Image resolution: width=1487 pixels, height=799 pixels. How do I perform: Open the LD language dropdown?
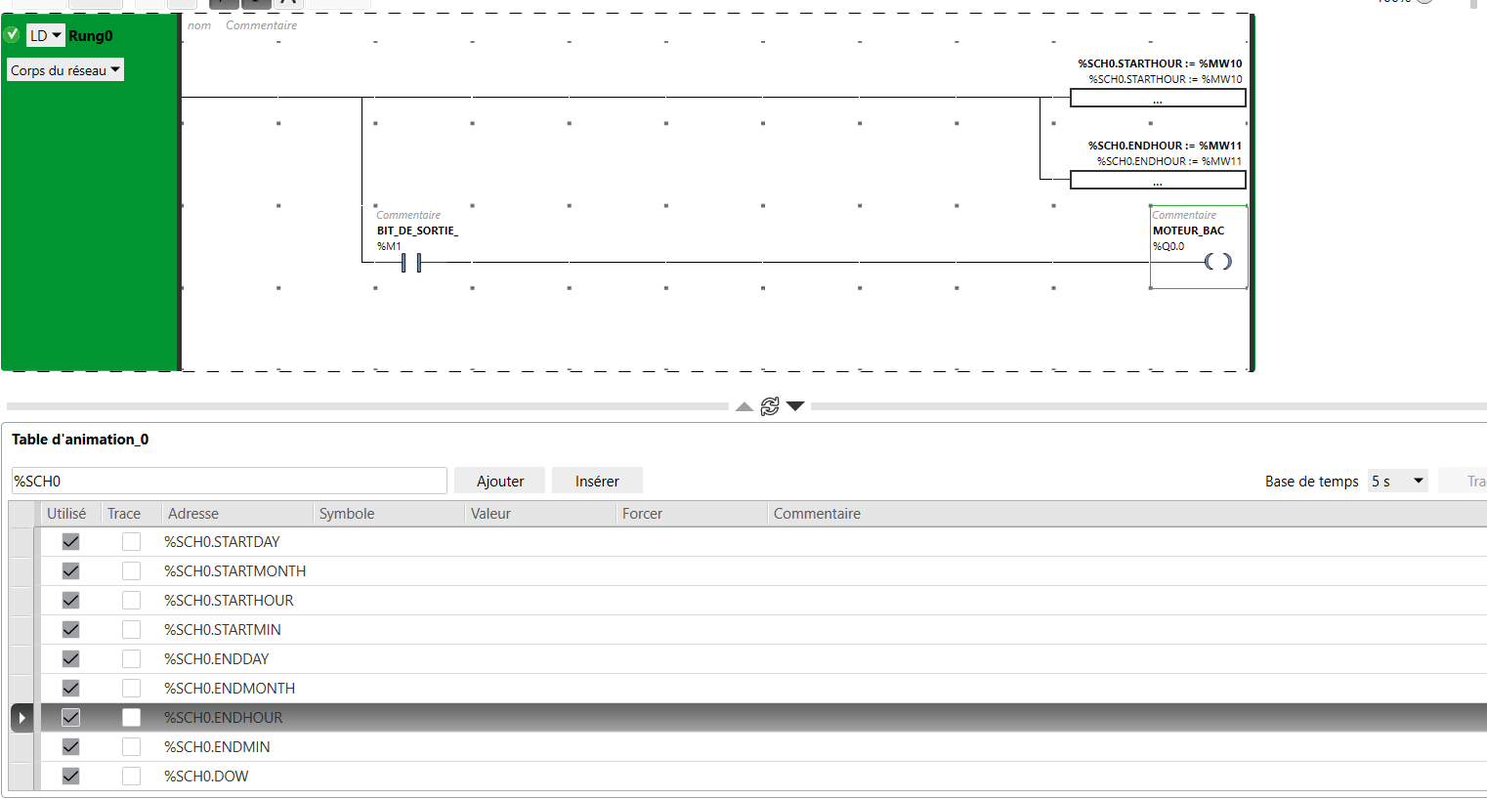(x=45, y=36)
